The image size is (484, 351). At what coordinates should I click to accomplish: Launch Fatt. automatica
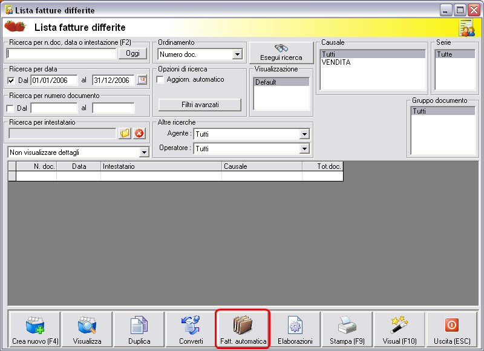(243, 329)
